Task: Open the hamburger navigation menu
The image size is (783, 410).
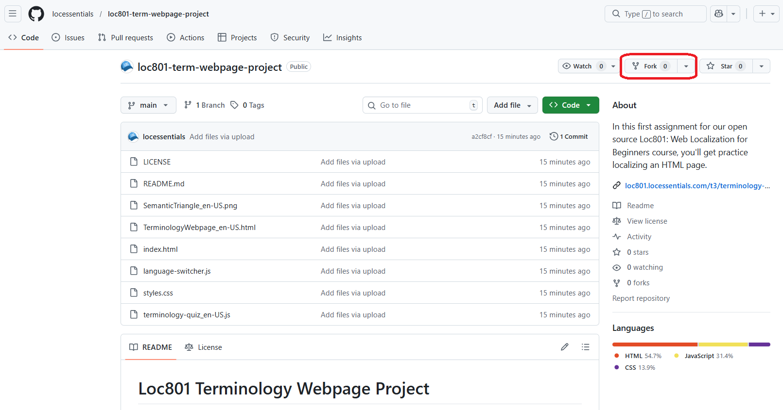Action: point(13,14)
